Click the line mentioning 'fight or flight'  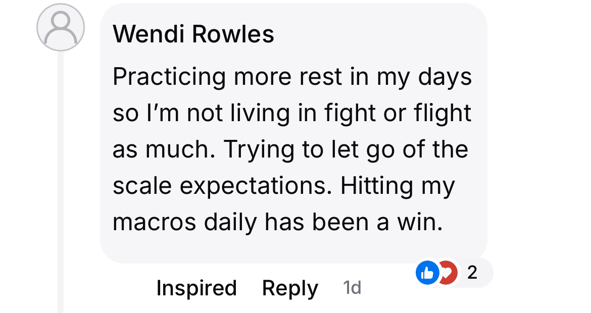292,114
